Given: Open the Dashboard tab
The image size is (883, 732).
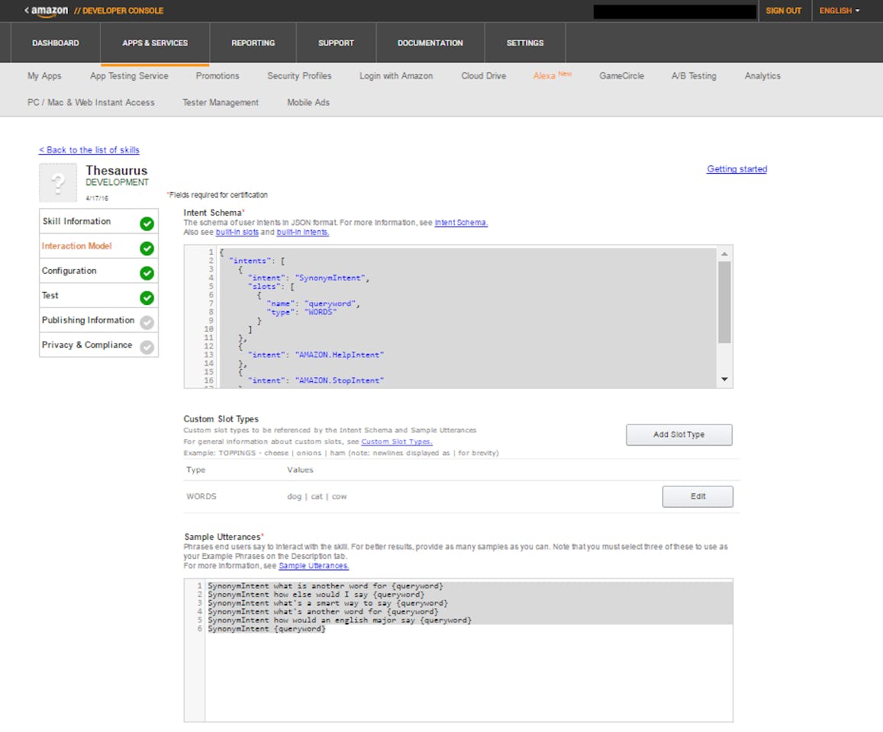Looking at the screenshot, I should [56, 43].
